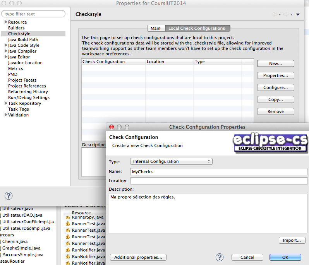
Task: Click the help icon in Properties window
Action: (x=8, y=196)
